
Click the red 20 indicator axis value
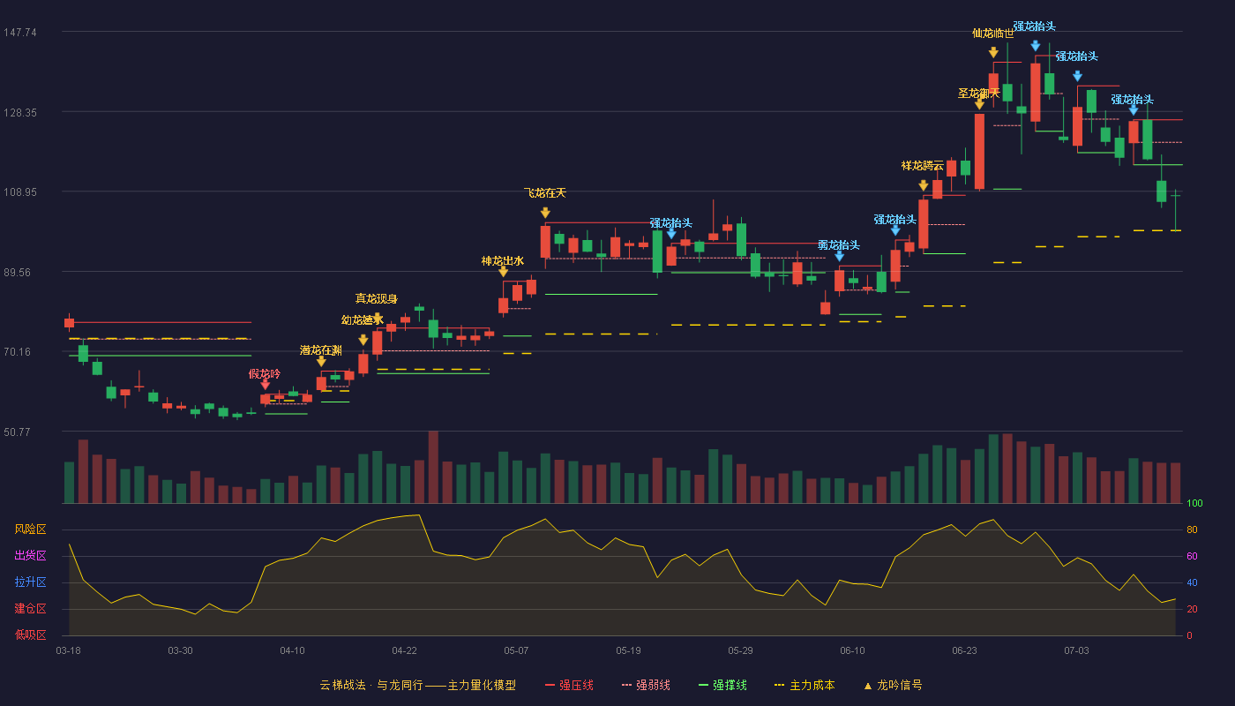click(1192, 609)
